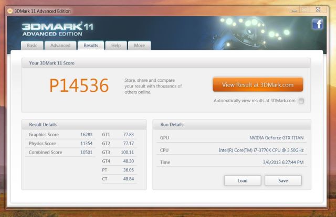Click the CT result 48.84
Image resolution: width=336 pixels, height=217 pixels.
click(128, 179)
